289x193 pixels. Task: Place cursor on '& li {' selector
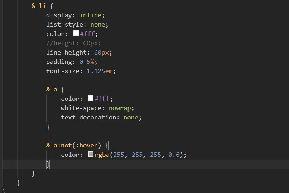coord(42,6)
